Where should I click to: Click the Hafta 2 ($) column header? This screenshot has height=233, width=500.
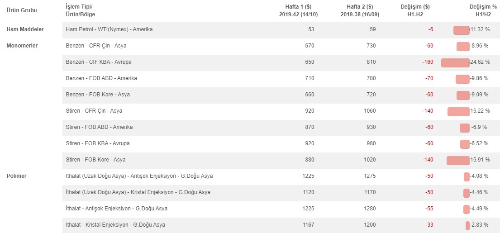tap(360, 10)
